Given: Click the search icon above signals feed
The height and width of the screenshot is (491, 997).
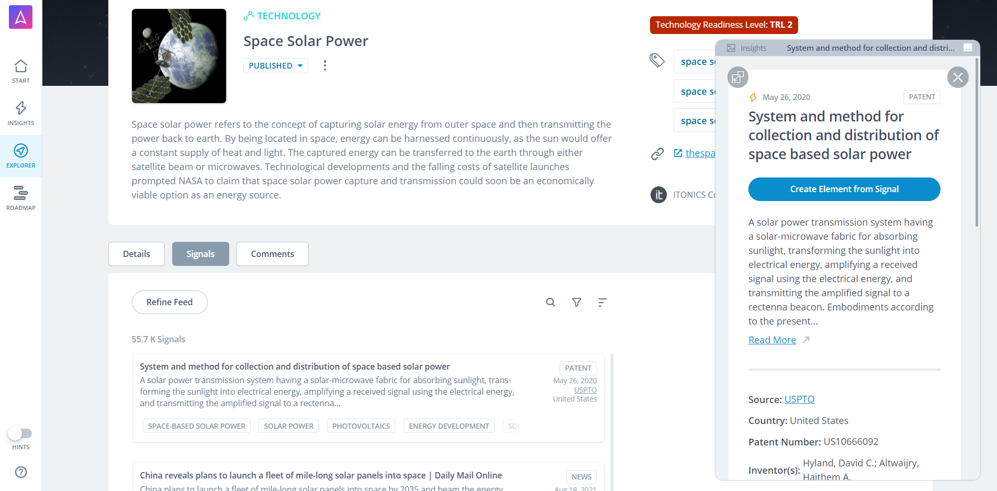Looking at the screenshot, I should pyautogui.click(x=551, y=302).
